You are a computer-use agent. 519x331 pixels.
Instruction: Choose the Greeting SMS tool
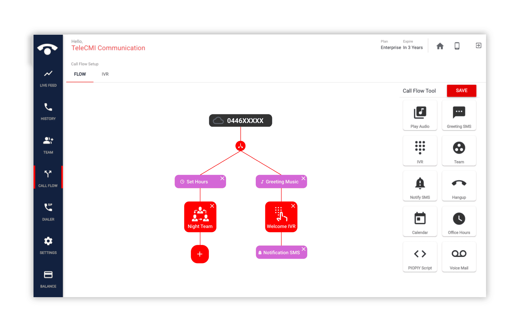click(x=459, y=115)
